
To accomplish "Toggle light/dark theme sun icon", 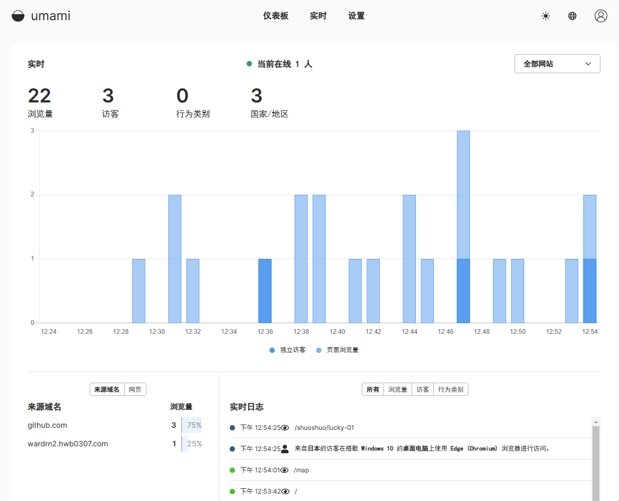I will (x=546, y=16).
